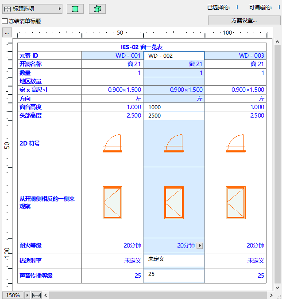Edit the 窗台高度 field showing 1000

pos(174,107)
